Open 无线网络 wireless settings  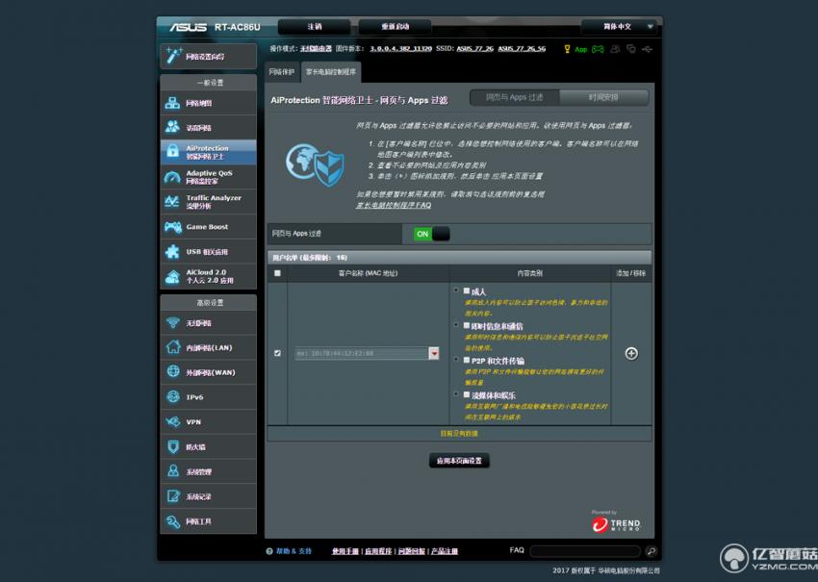pos(208,323)
